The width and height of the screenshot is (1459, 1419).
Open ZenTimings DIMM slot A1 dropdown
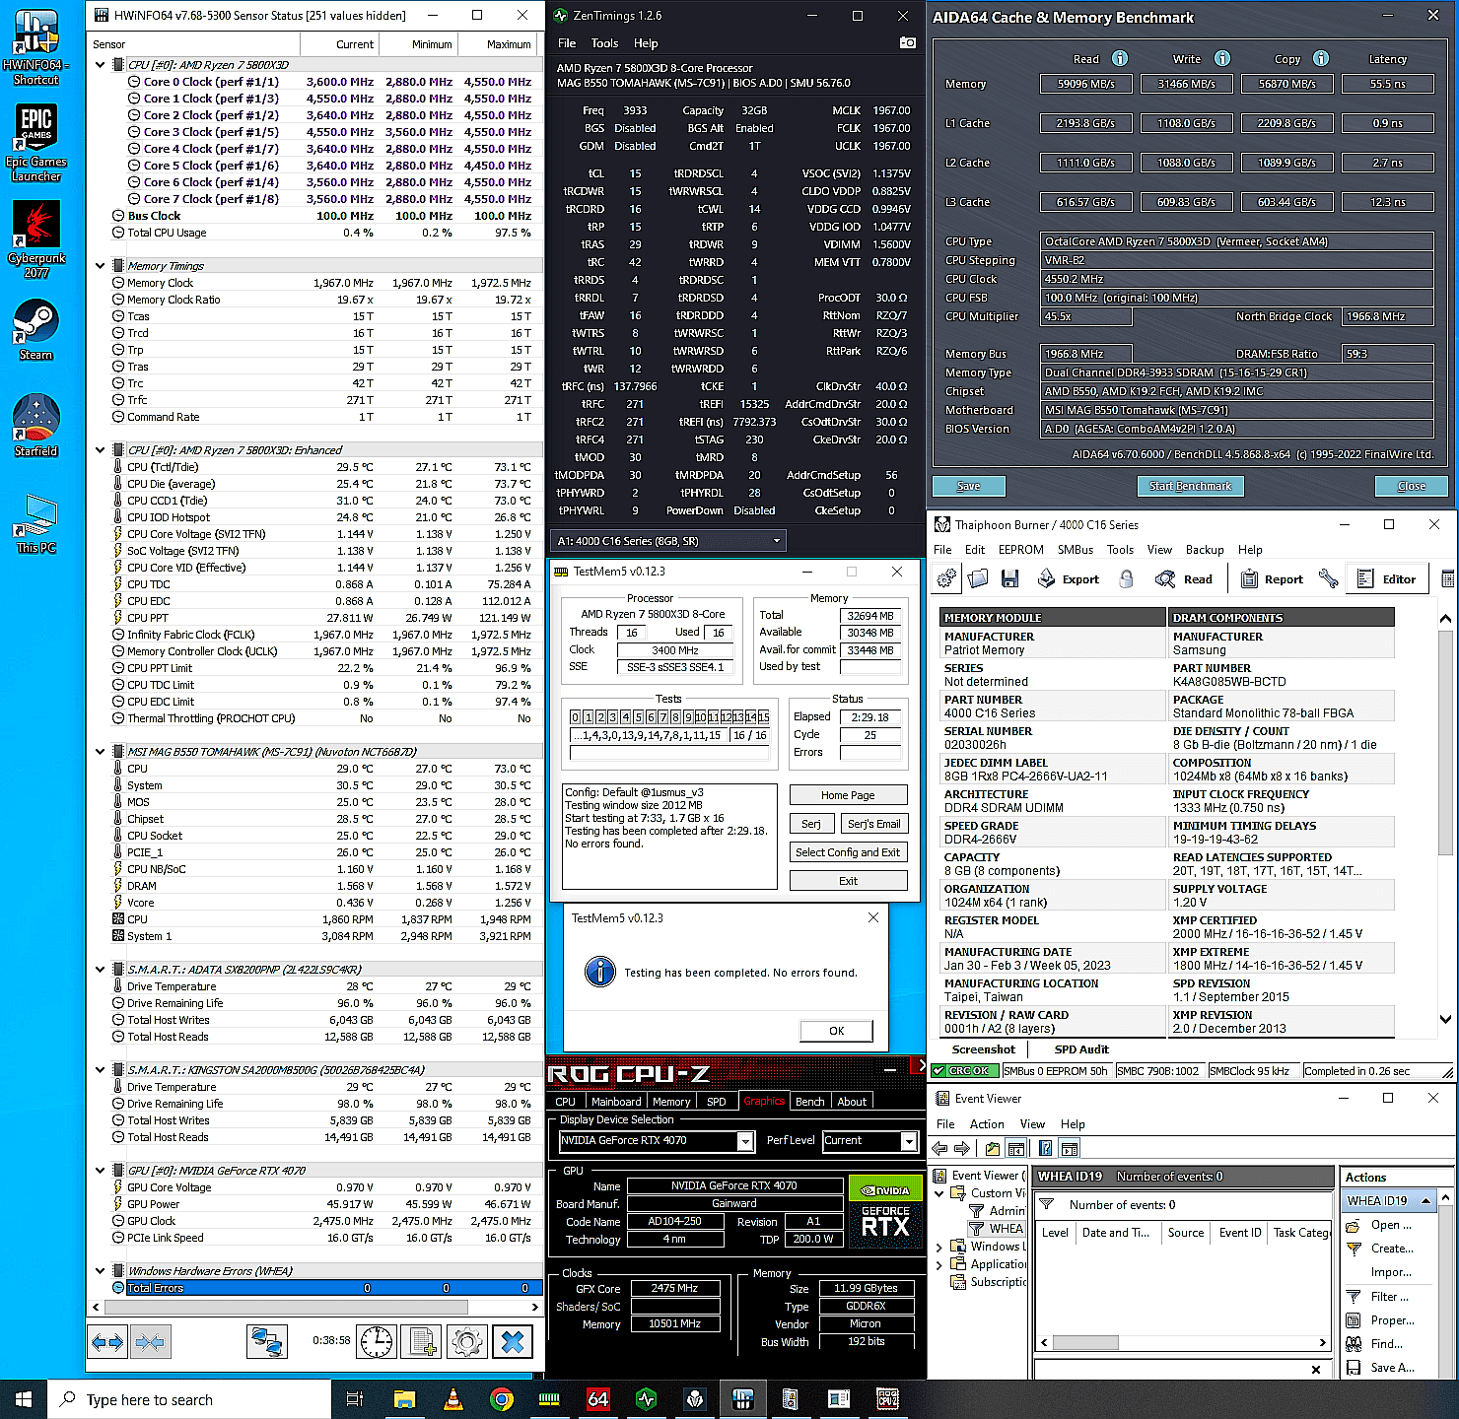(x=667, y=540)
